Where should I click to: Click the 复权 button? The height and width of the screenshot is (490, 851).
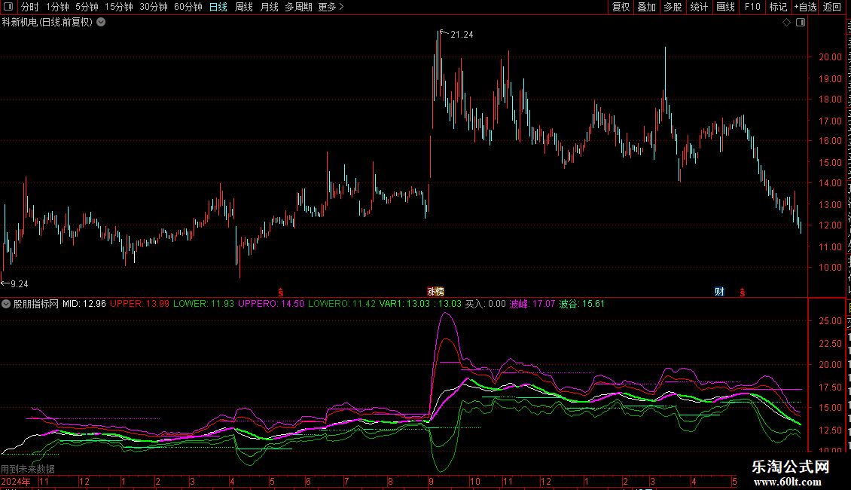click(621, 7)
